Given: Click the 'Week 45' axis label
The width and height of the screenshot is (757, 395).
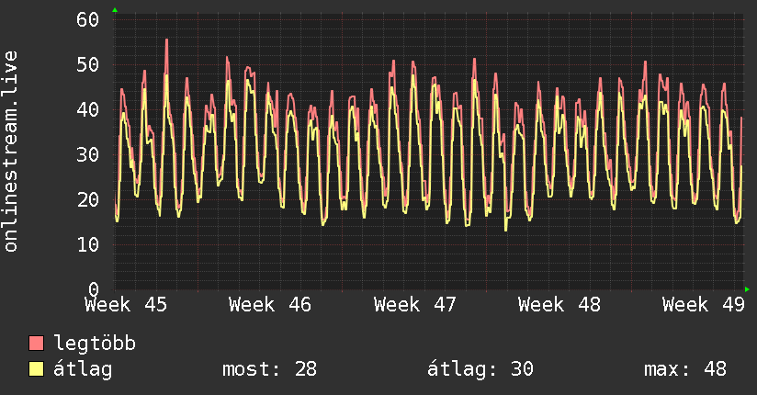Looking at the screenshot, I should point(126,305).
